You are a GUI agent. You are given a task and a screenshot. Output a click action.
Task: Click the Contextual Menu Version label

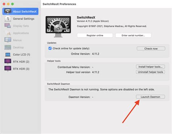(74, 67)
